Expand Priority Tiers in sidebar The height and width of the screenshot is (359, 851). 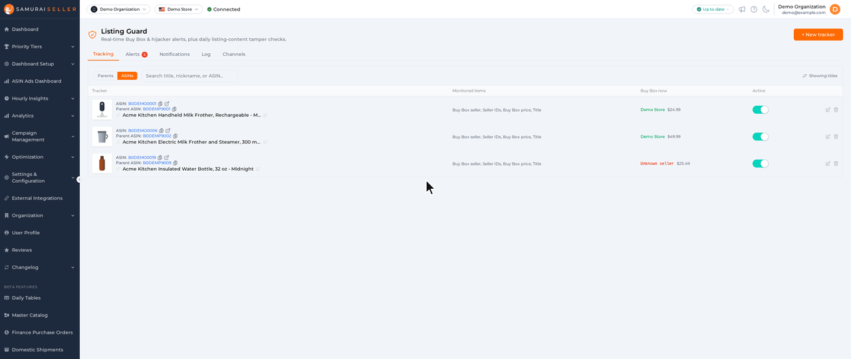coord(40,47)
